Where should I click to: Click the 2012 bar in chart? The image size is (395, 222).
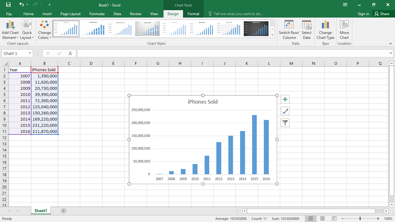coord(219,158)
